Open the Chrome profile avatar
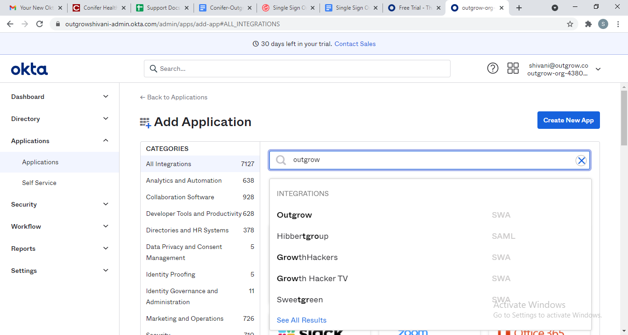The height and width of the screenshot is (335, 628). tap(603, 24)
